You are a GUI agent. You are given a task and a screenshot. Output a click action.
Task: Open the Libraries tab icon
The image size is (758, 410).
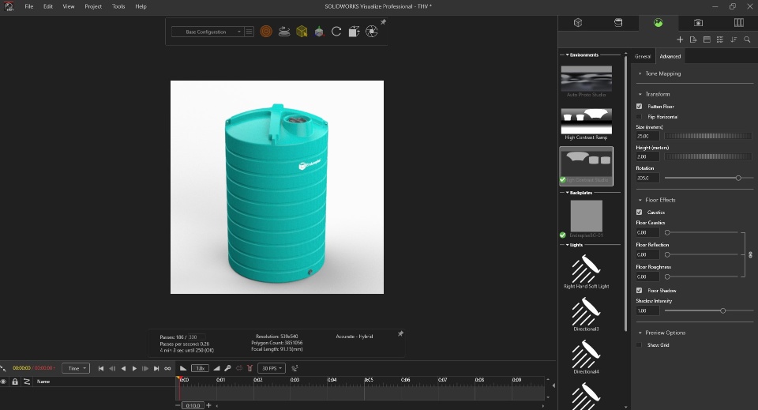click(739, 23)
